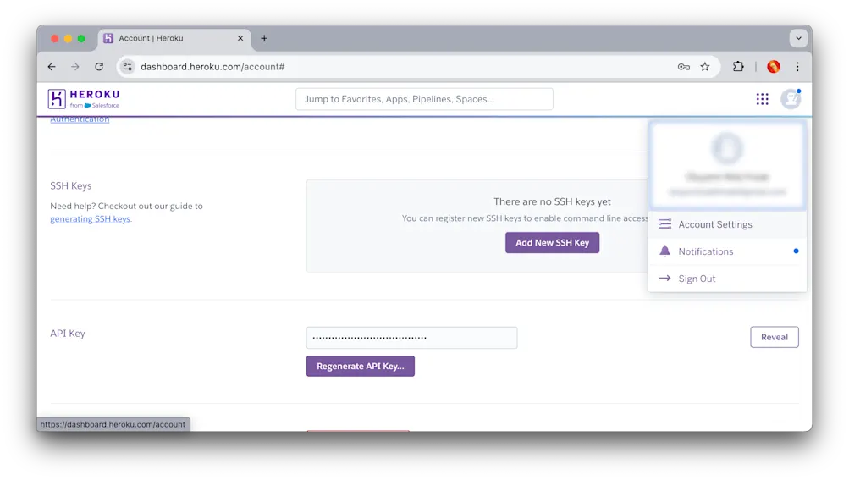Bookmark this page with the star icon
This screenshot has height=480, width=849.
click(704, 67)
